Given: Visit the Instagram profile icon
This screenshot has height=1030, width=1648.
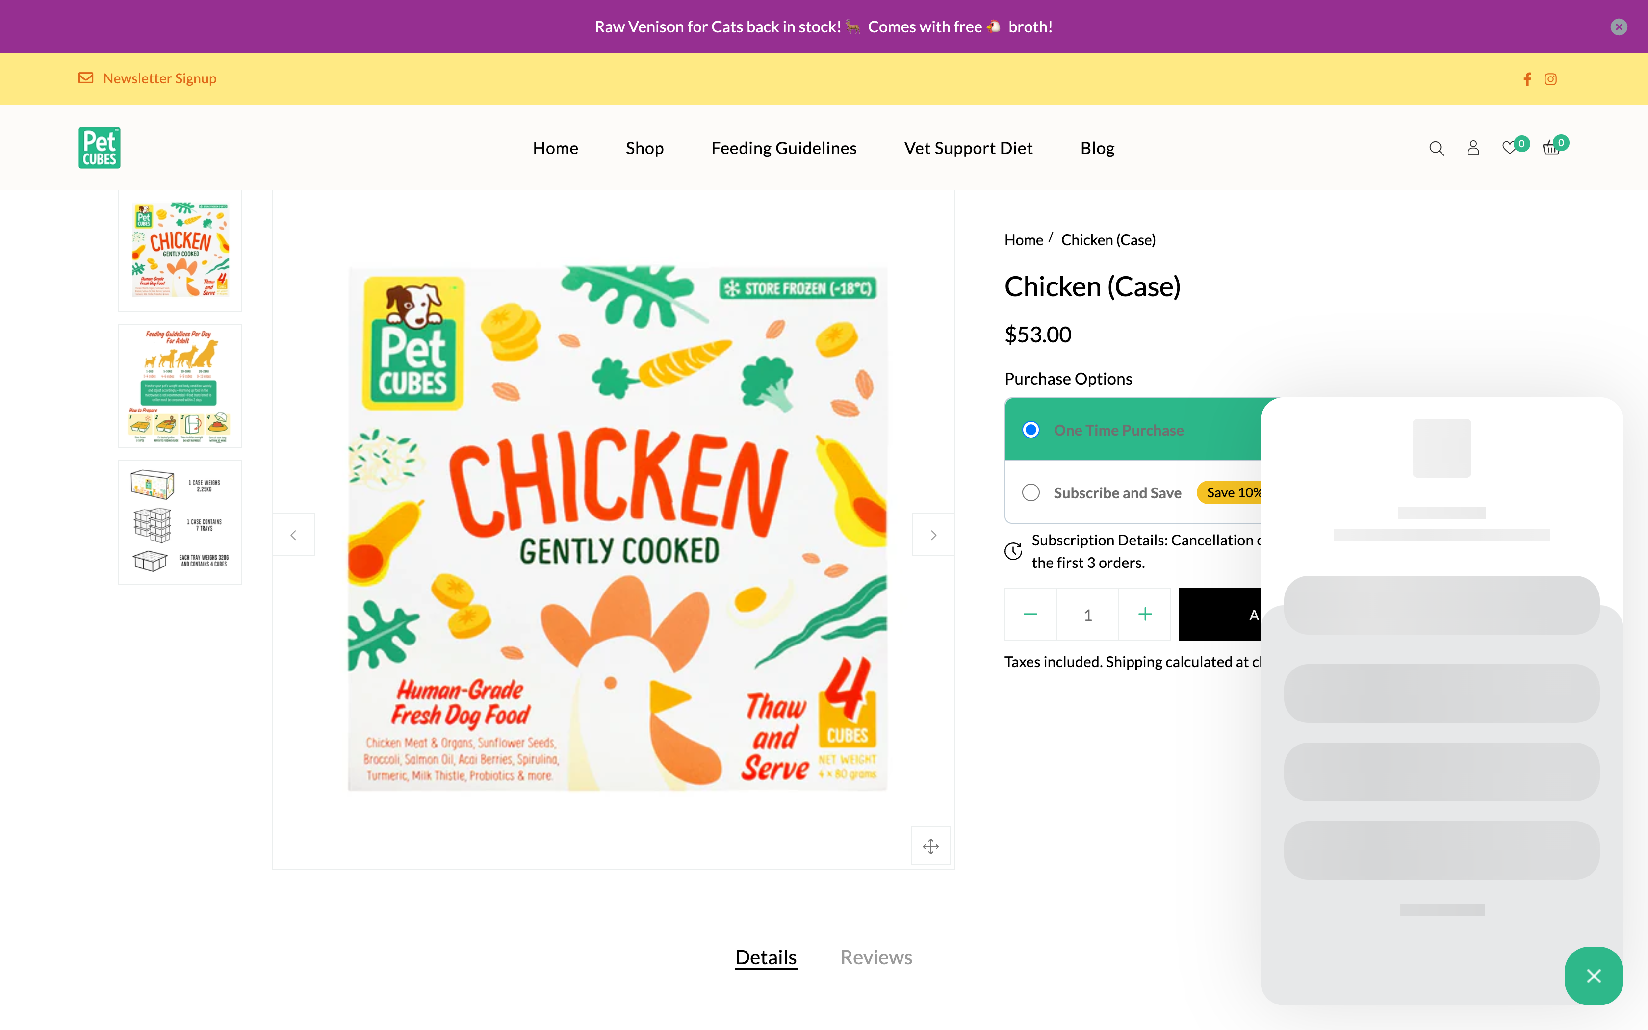Looking at the screenshot, I should (x=1550, y=79).
